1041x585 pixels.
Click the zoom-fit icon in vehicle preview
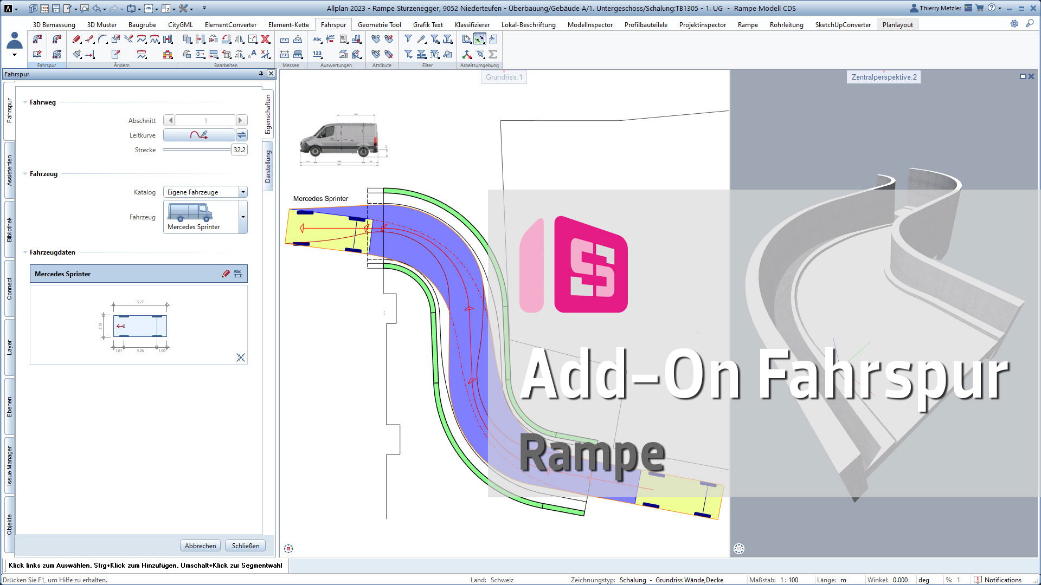coord(241,357)
